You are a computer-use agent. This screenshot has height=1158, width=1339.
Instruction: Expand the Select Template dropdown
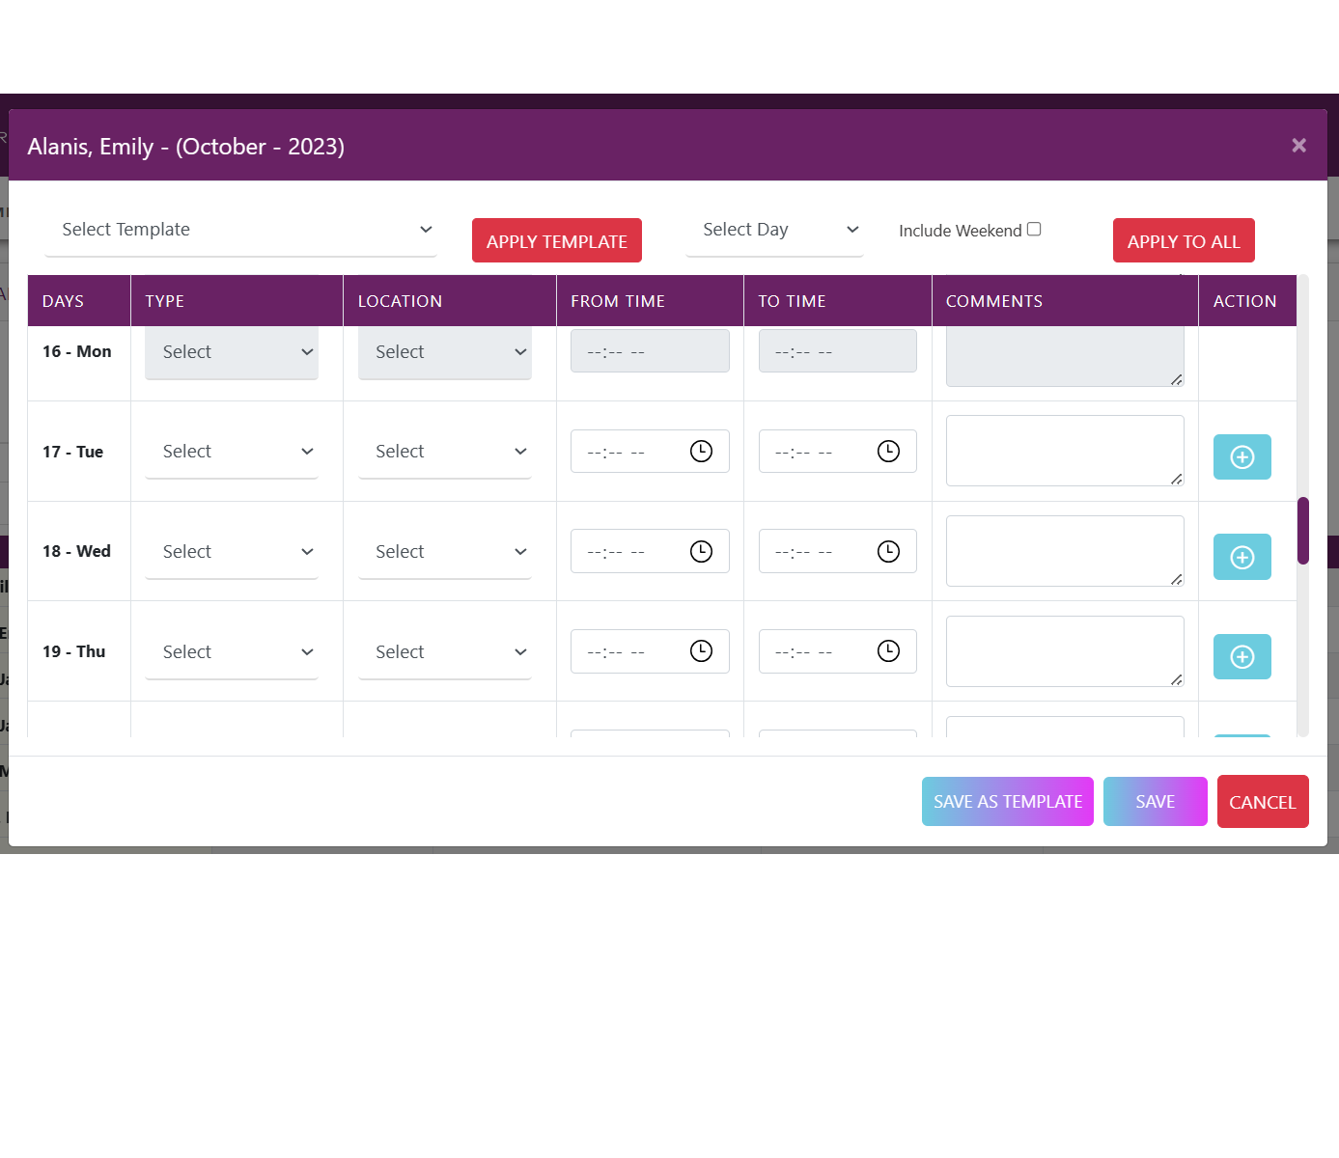[x=240, y=230]
